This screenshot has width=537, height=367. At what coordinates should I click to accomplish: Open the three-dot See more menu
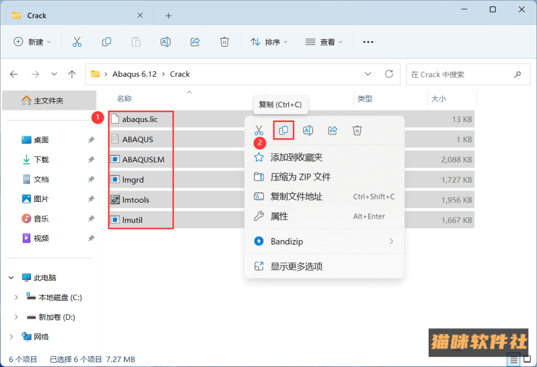pyautogui.click(x=368, y=42)
